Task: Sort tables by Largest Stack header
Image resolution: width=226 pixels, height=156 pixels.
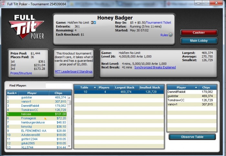Action: [x=127, y=87]
